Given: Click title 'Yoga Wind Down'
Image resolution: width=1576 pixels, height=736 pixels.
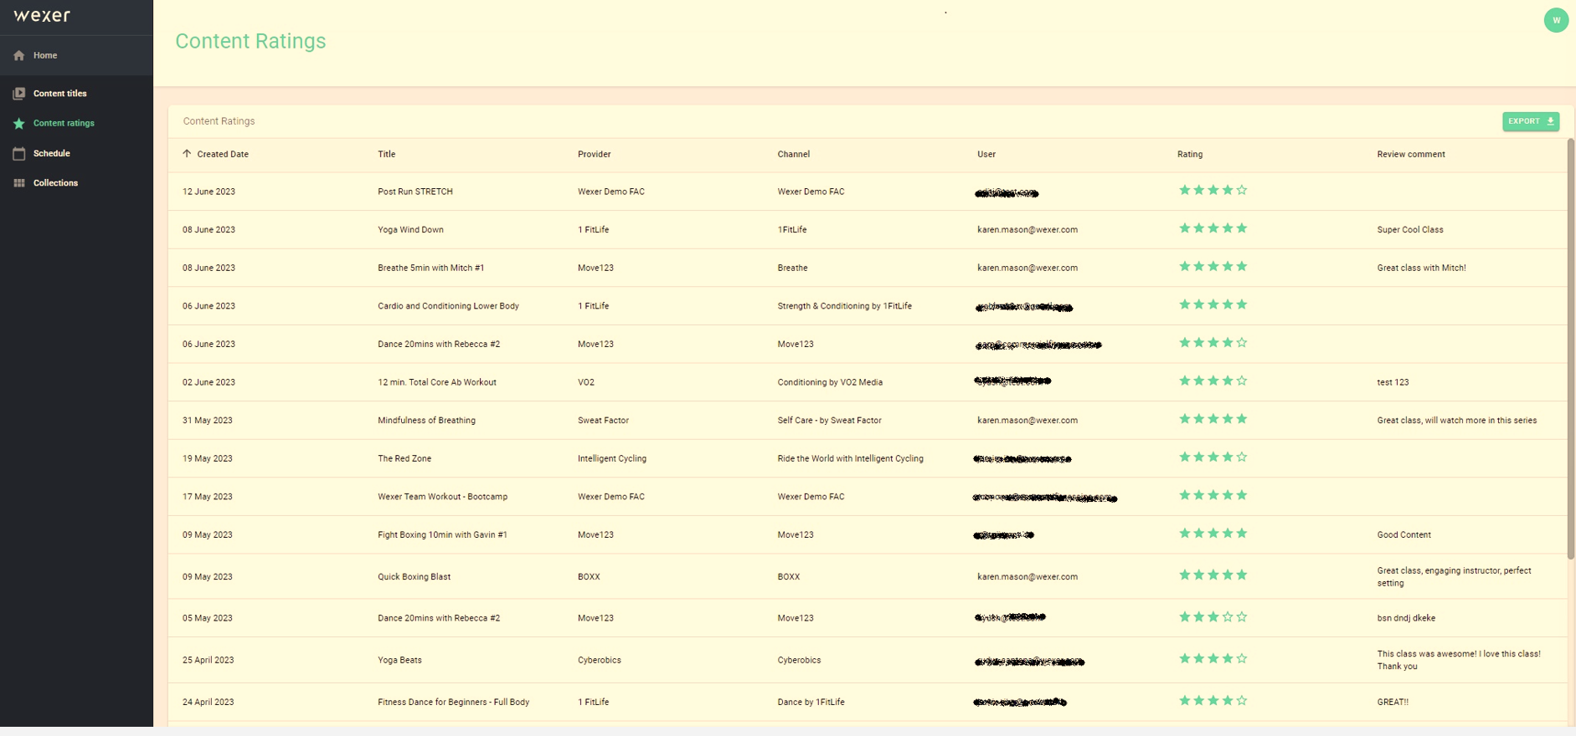Looking at the screenshot, I should tap(410, 230).
